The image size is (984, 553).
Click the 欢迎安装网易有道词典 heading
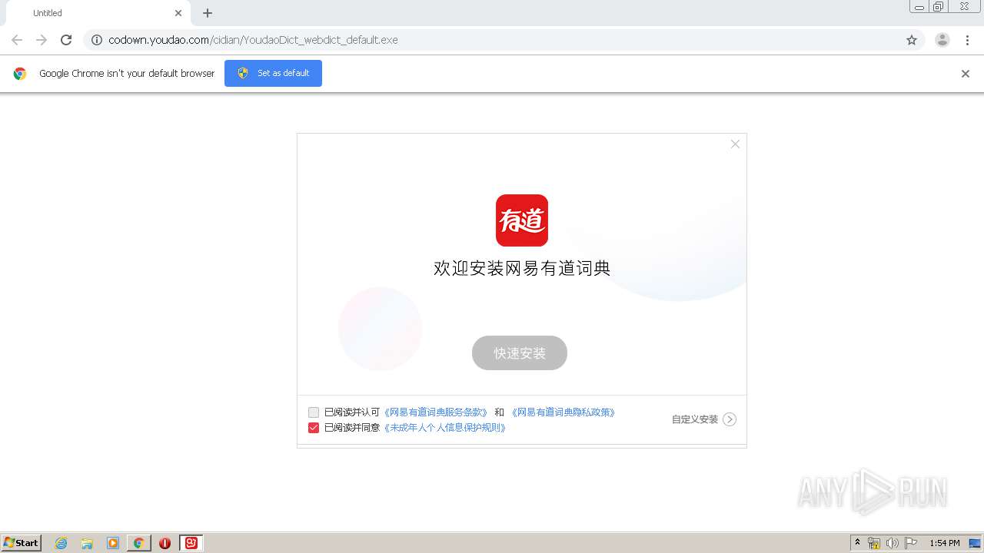click(x=522, y=268)
